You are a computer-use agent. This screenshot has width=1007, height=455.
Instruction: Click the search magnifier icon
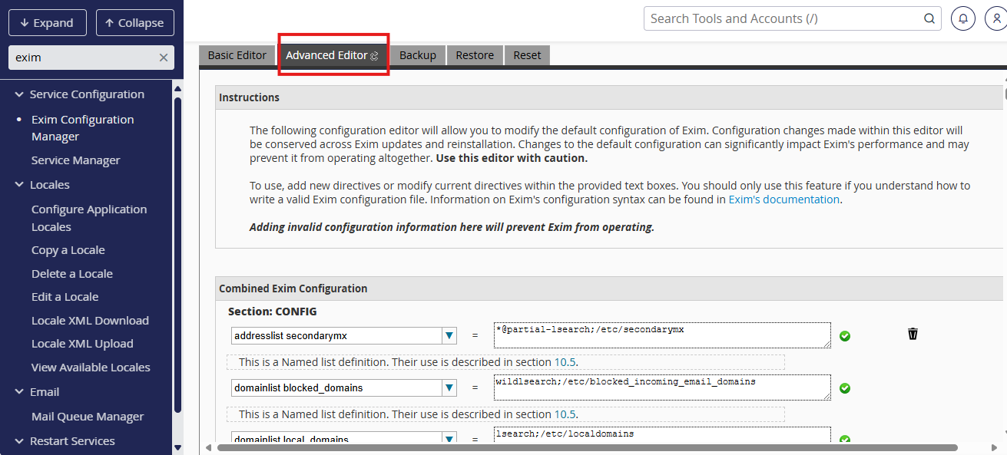(x=929, y=19)
